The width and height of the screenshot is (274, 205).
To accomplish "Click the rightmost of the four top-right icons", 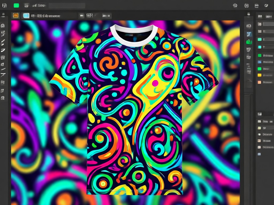I will pos(266,6).
